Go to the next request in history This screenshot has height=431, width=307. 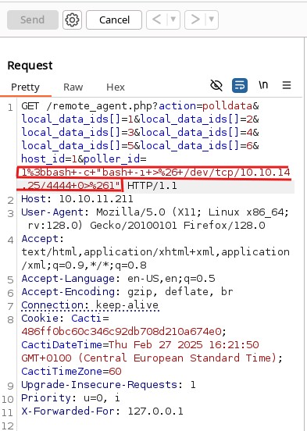click(x=195, y=20)
